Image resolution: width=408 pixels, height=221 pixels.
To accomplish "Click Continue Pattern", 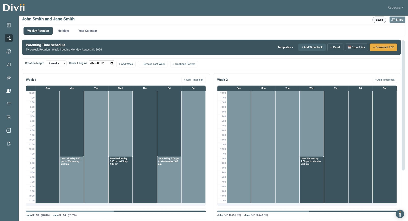I will click(x=184, y=64).
